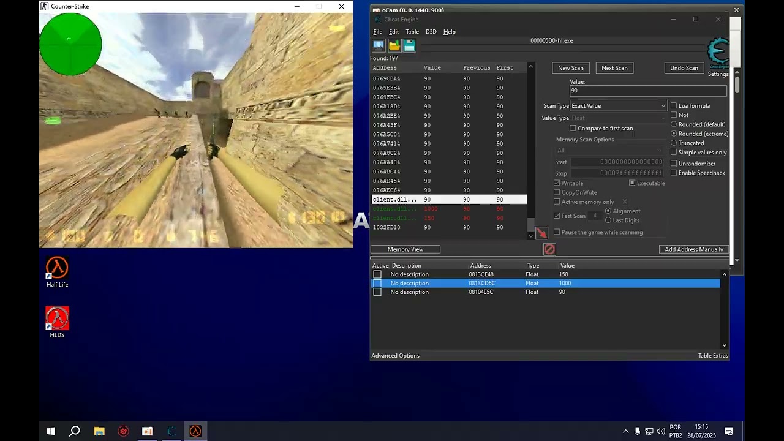The height and width of the screenshot is (441, 784).
Task: Open the Edit menu
Action: click(x=394, y=32)
